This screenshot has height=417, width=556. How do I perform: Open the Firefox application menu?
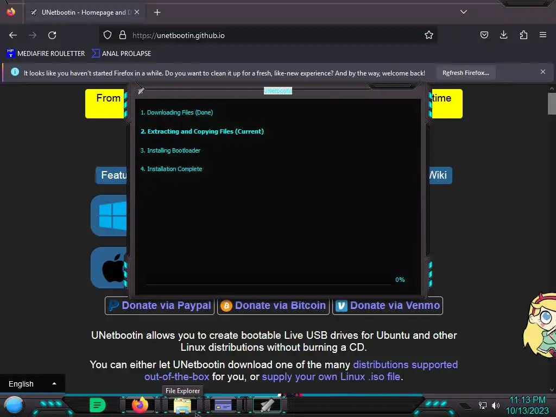(x=543, y=35)
